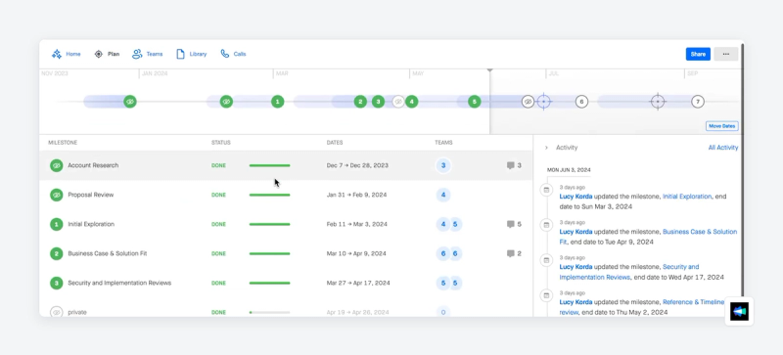Click the Proposal Review progress bar
Viewport: 783px width, 355px height.
(270, 195)
